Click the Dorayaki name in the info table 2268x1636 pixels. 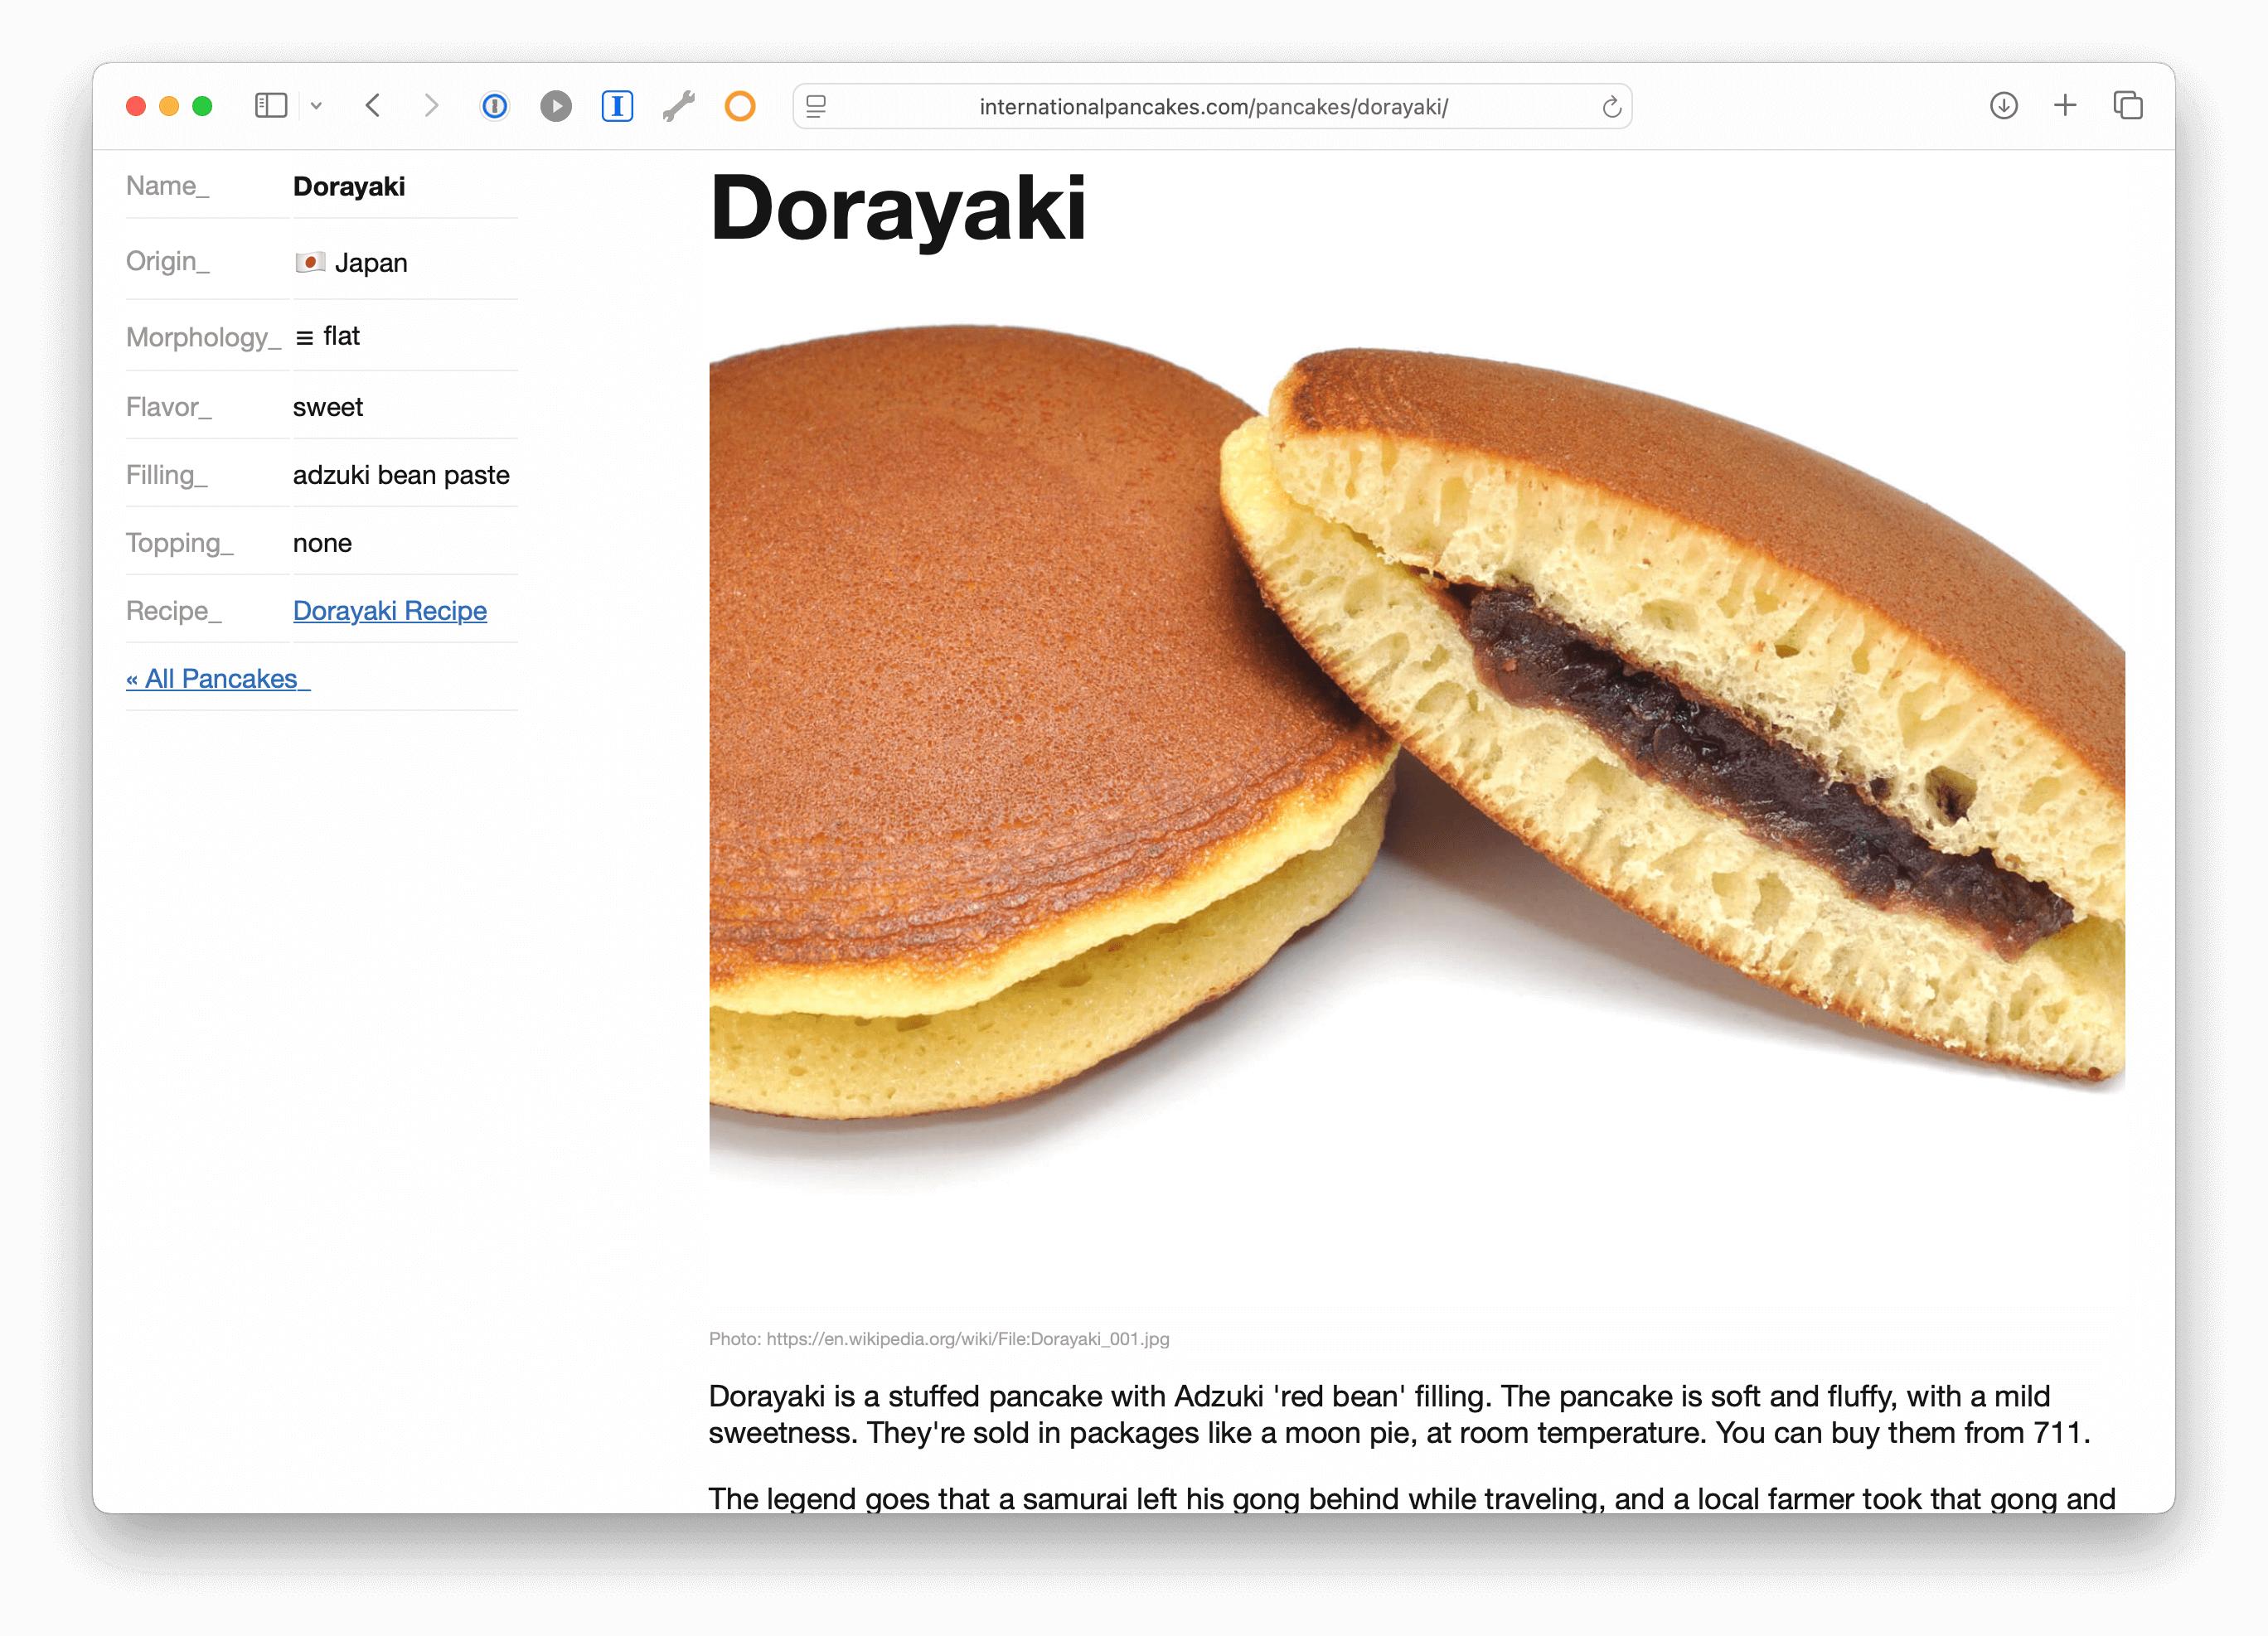[349, 186]
